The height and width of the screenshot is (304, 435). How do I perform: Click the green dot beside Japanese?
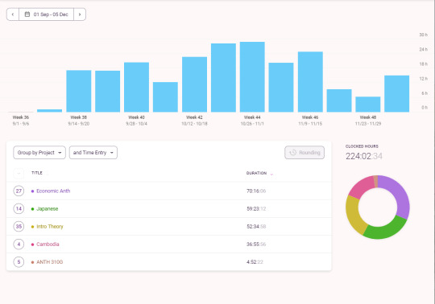coord(32,209)
